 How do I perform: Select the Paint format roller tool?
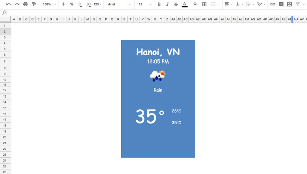(34, 4)
